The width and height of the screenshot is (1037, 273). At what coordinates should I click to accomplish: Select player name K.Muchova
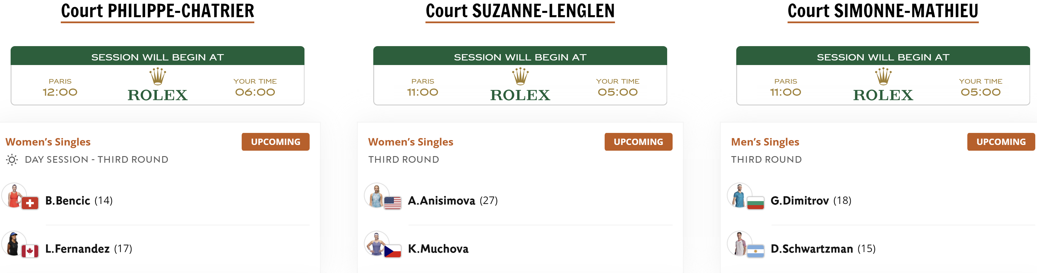click(438, 249)
